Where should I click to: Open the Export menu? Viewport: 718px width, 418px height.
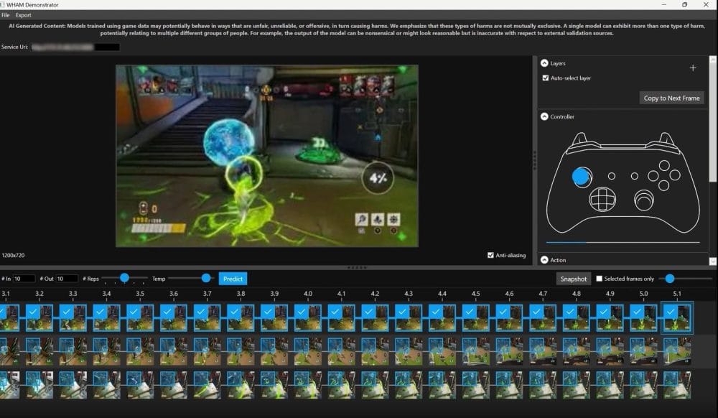24,15
